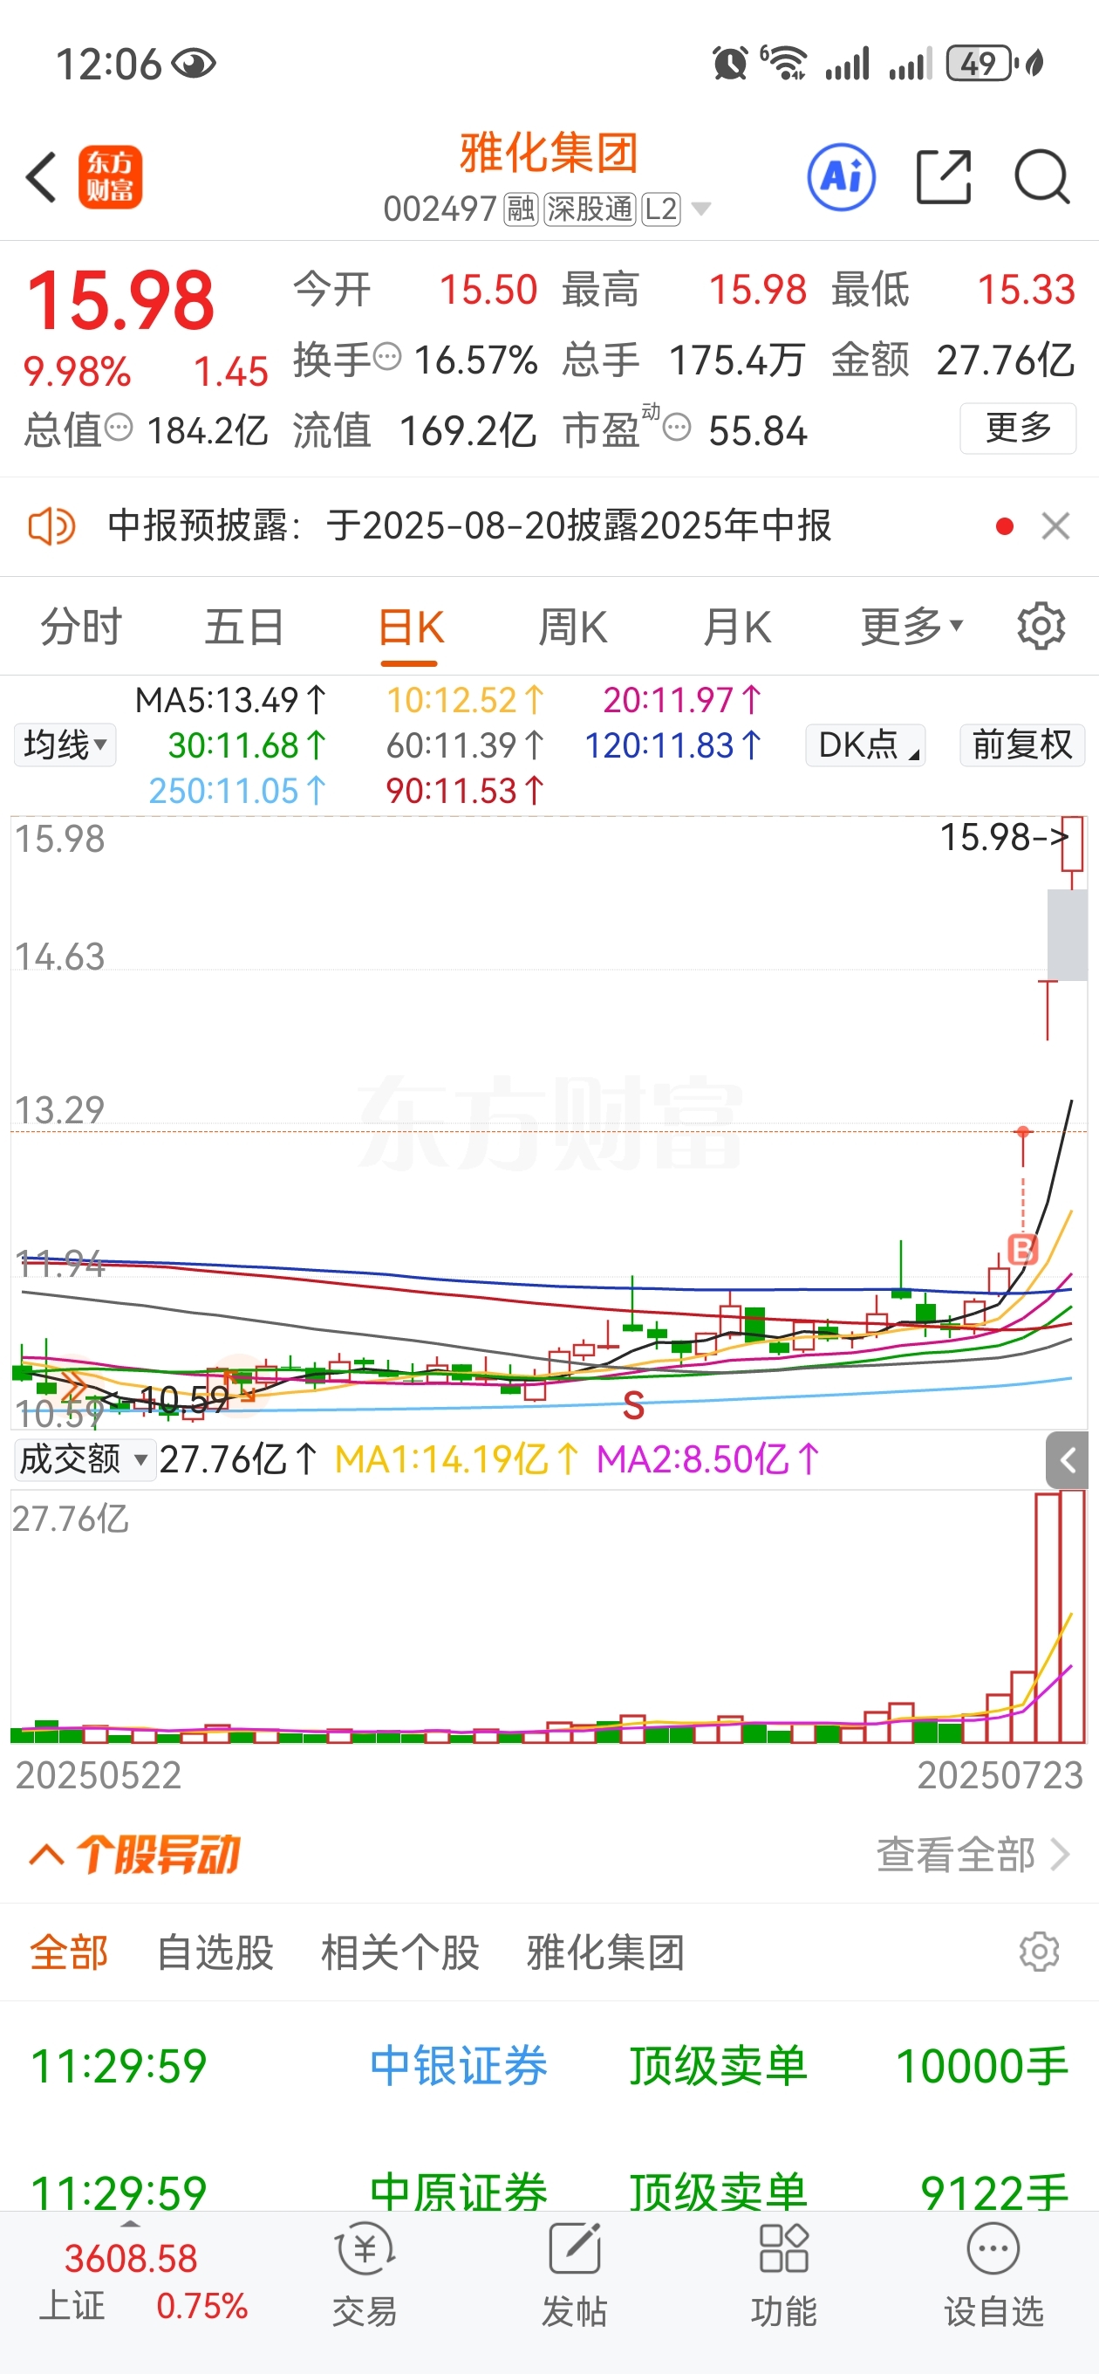Open 发帖 post composer
Viewport: 1099px width, 2374px height.
tap(574, 2273)
